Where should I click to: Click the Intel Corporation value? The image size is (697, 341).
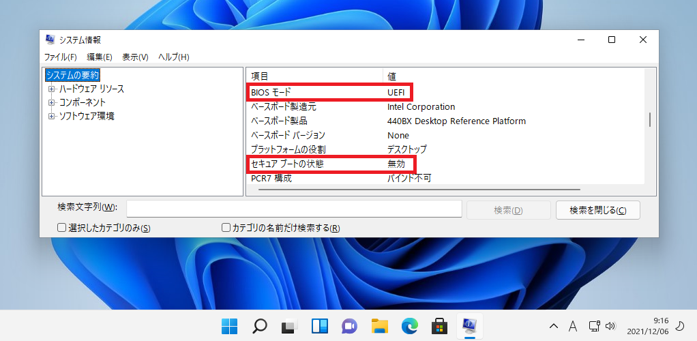[421, 106]
